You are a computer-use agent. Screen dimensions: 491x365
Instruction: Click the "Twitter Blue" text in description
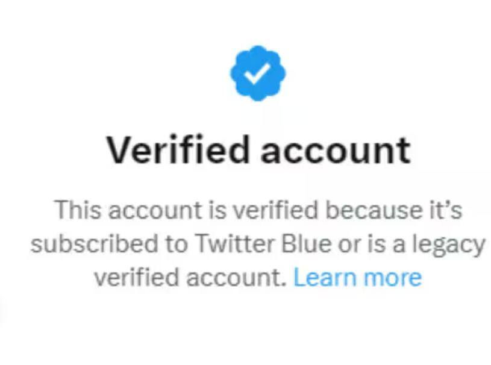click(x=263, y=243)
